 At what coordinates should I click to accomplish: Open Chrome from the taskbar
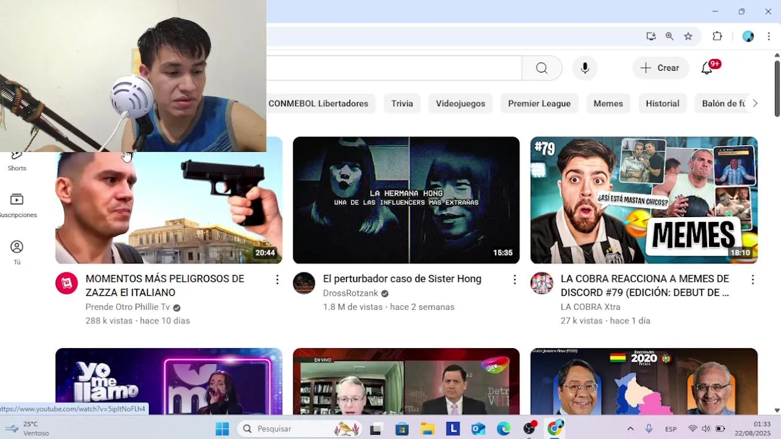coord(555,429)
